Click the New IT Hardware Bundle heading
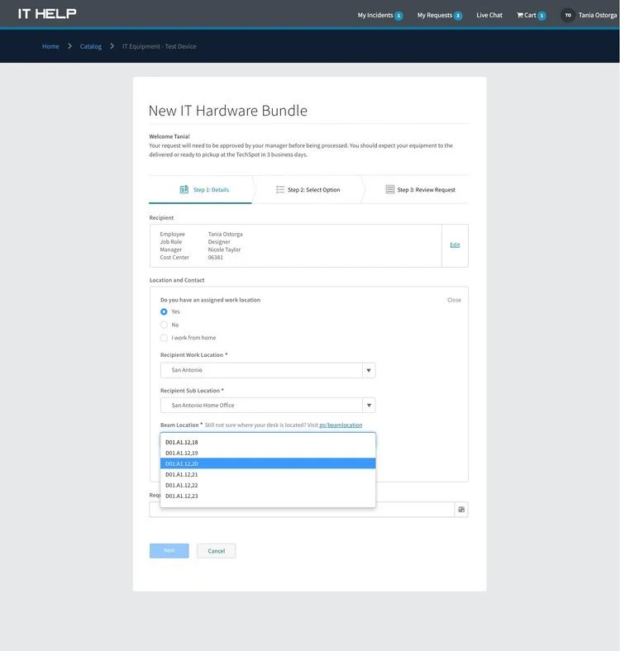The image size is (620, 651). point(227,111)
